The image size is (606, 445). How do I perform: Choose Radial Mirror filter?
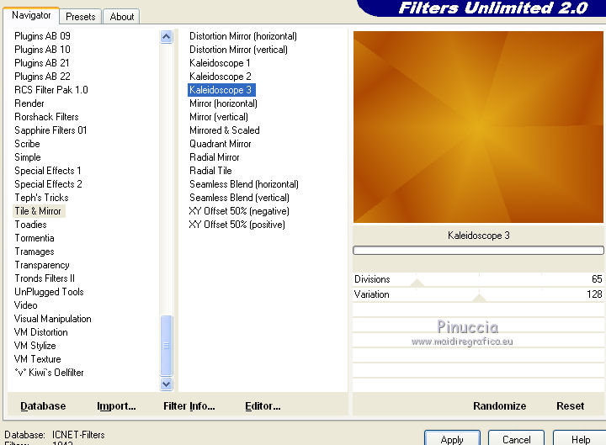tap(215, 157)
